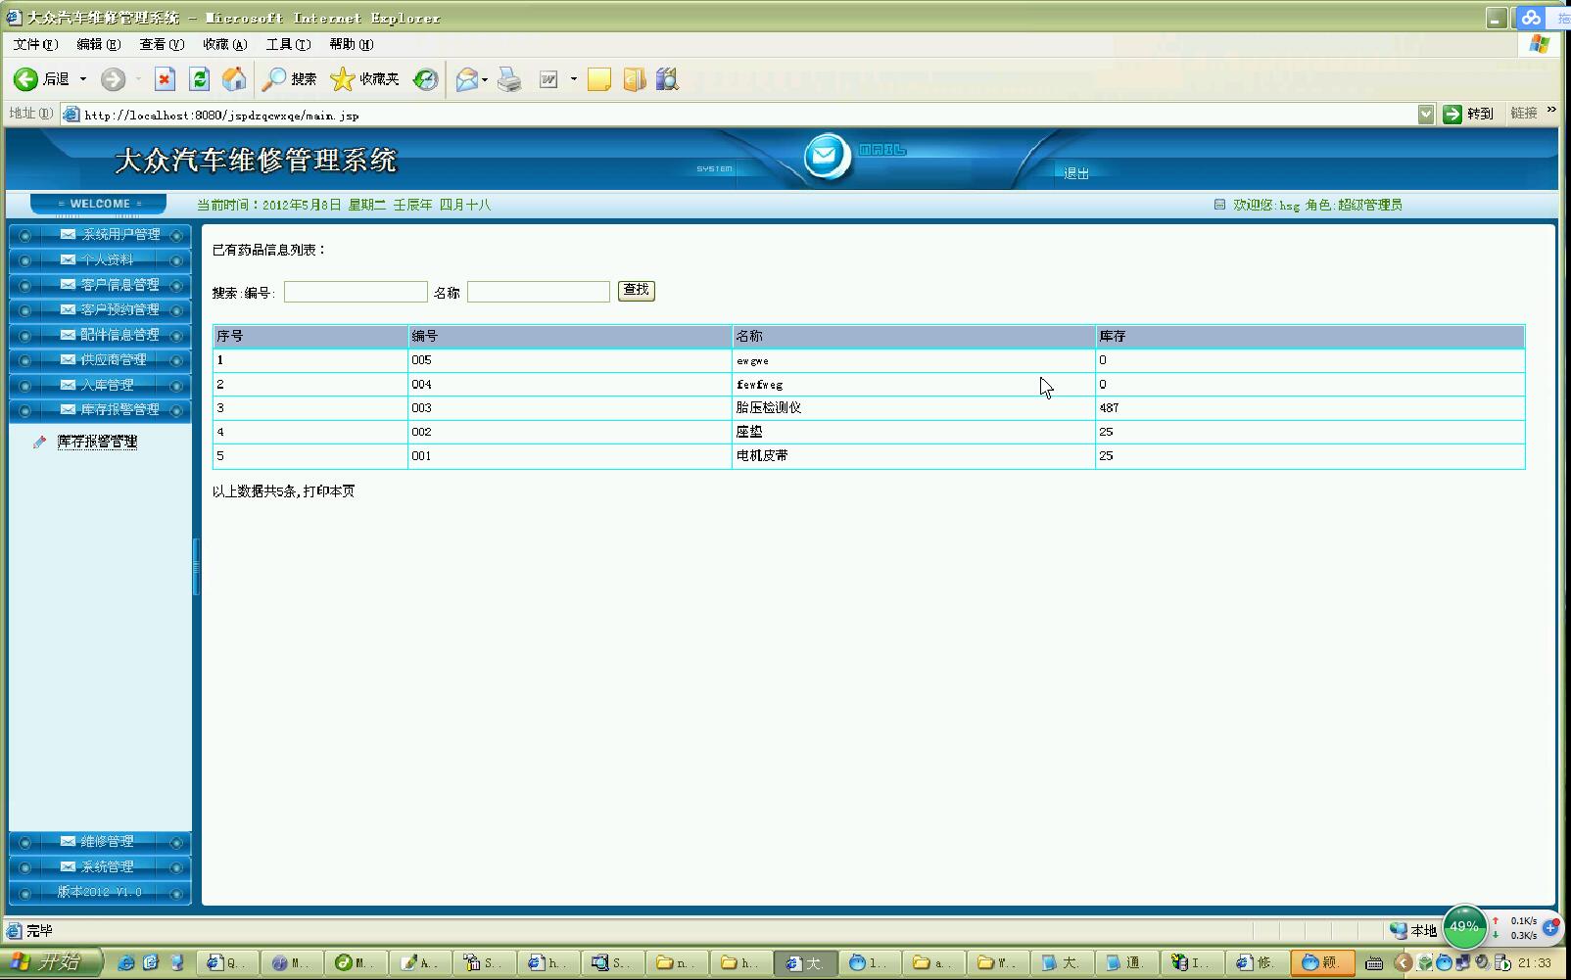Click the taskbar clock 21:33
Image resolution: width=1571 pixels, height=980 pixels.
(1535, 963)
